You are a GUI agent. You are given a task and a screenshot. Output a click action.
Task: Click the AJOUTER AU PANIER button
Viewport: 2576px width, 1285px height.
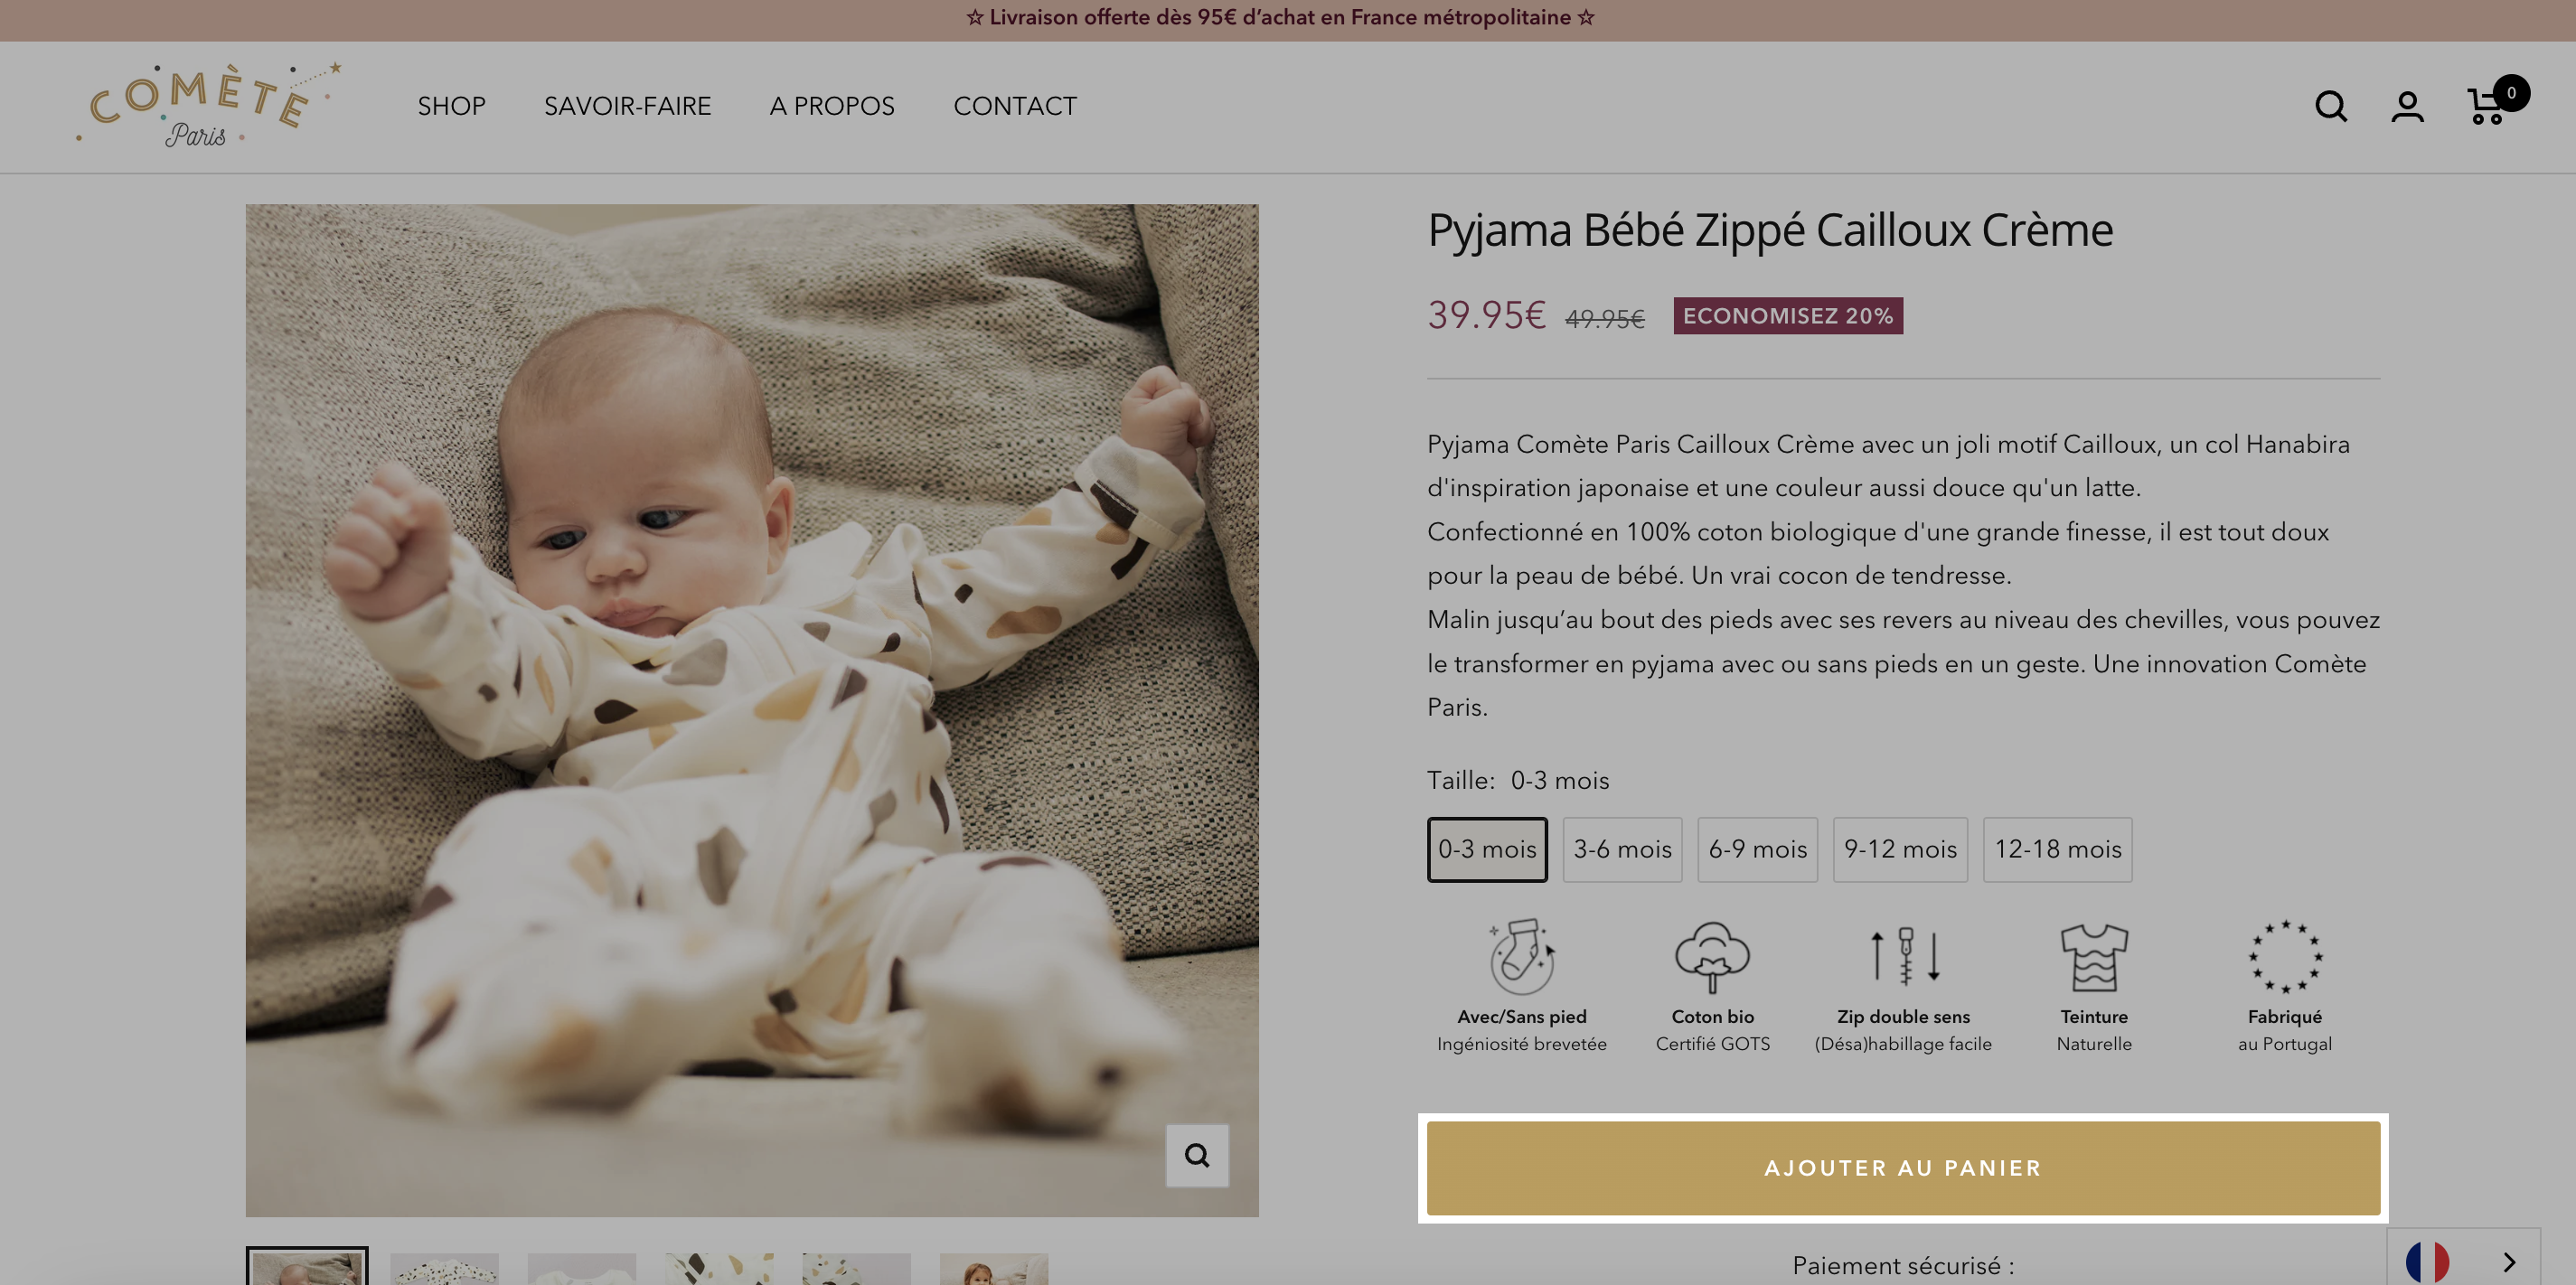(1903, 1168)
